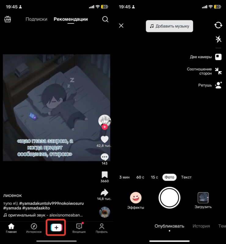Toggle the Ретушь retouch option
The height and width of the screenshot is (244, 226).
coord(218,85)
